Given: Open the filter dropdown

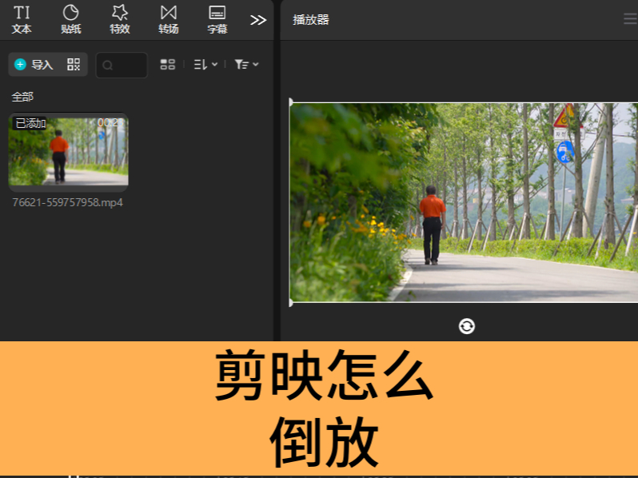Looking at the screenshot, I should point(246,64).
